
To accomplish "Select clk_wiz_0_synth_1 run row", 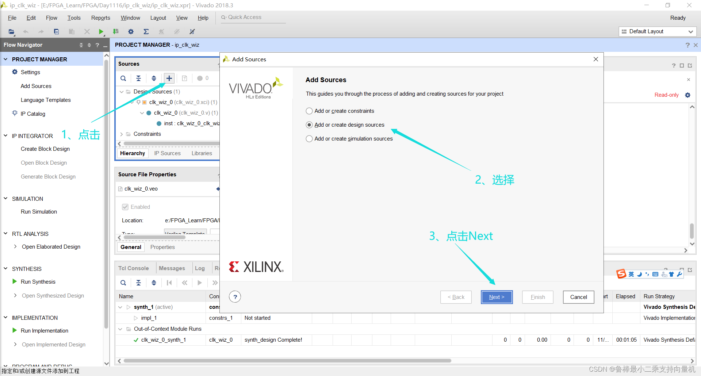I will [405, 340].
